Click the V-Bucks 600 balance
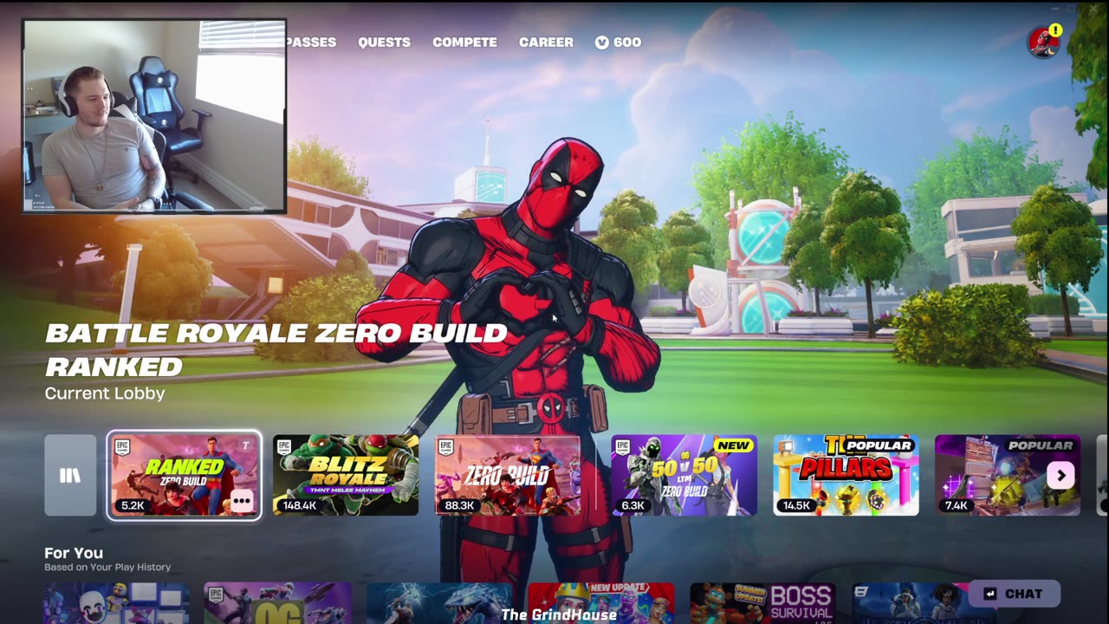1109x624 pixels. (618, 42)
